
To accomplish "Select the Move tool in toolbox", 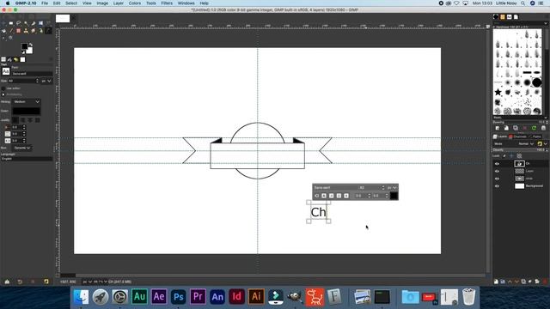I will coord(3,23).
